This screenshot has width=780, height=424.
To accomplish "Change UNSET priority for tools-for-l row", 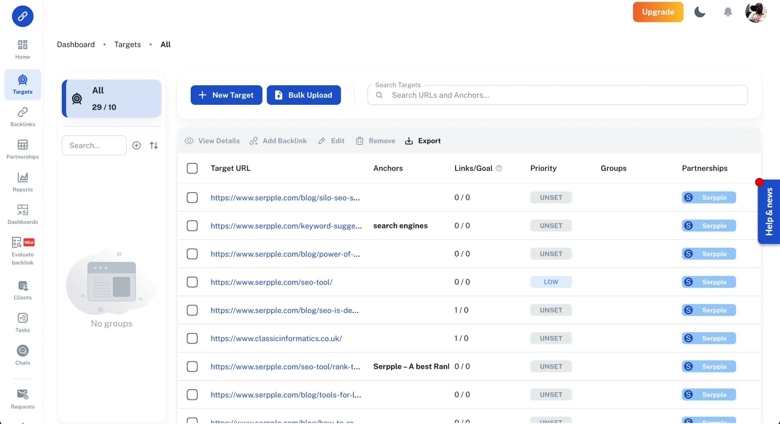I will point(551,394).
